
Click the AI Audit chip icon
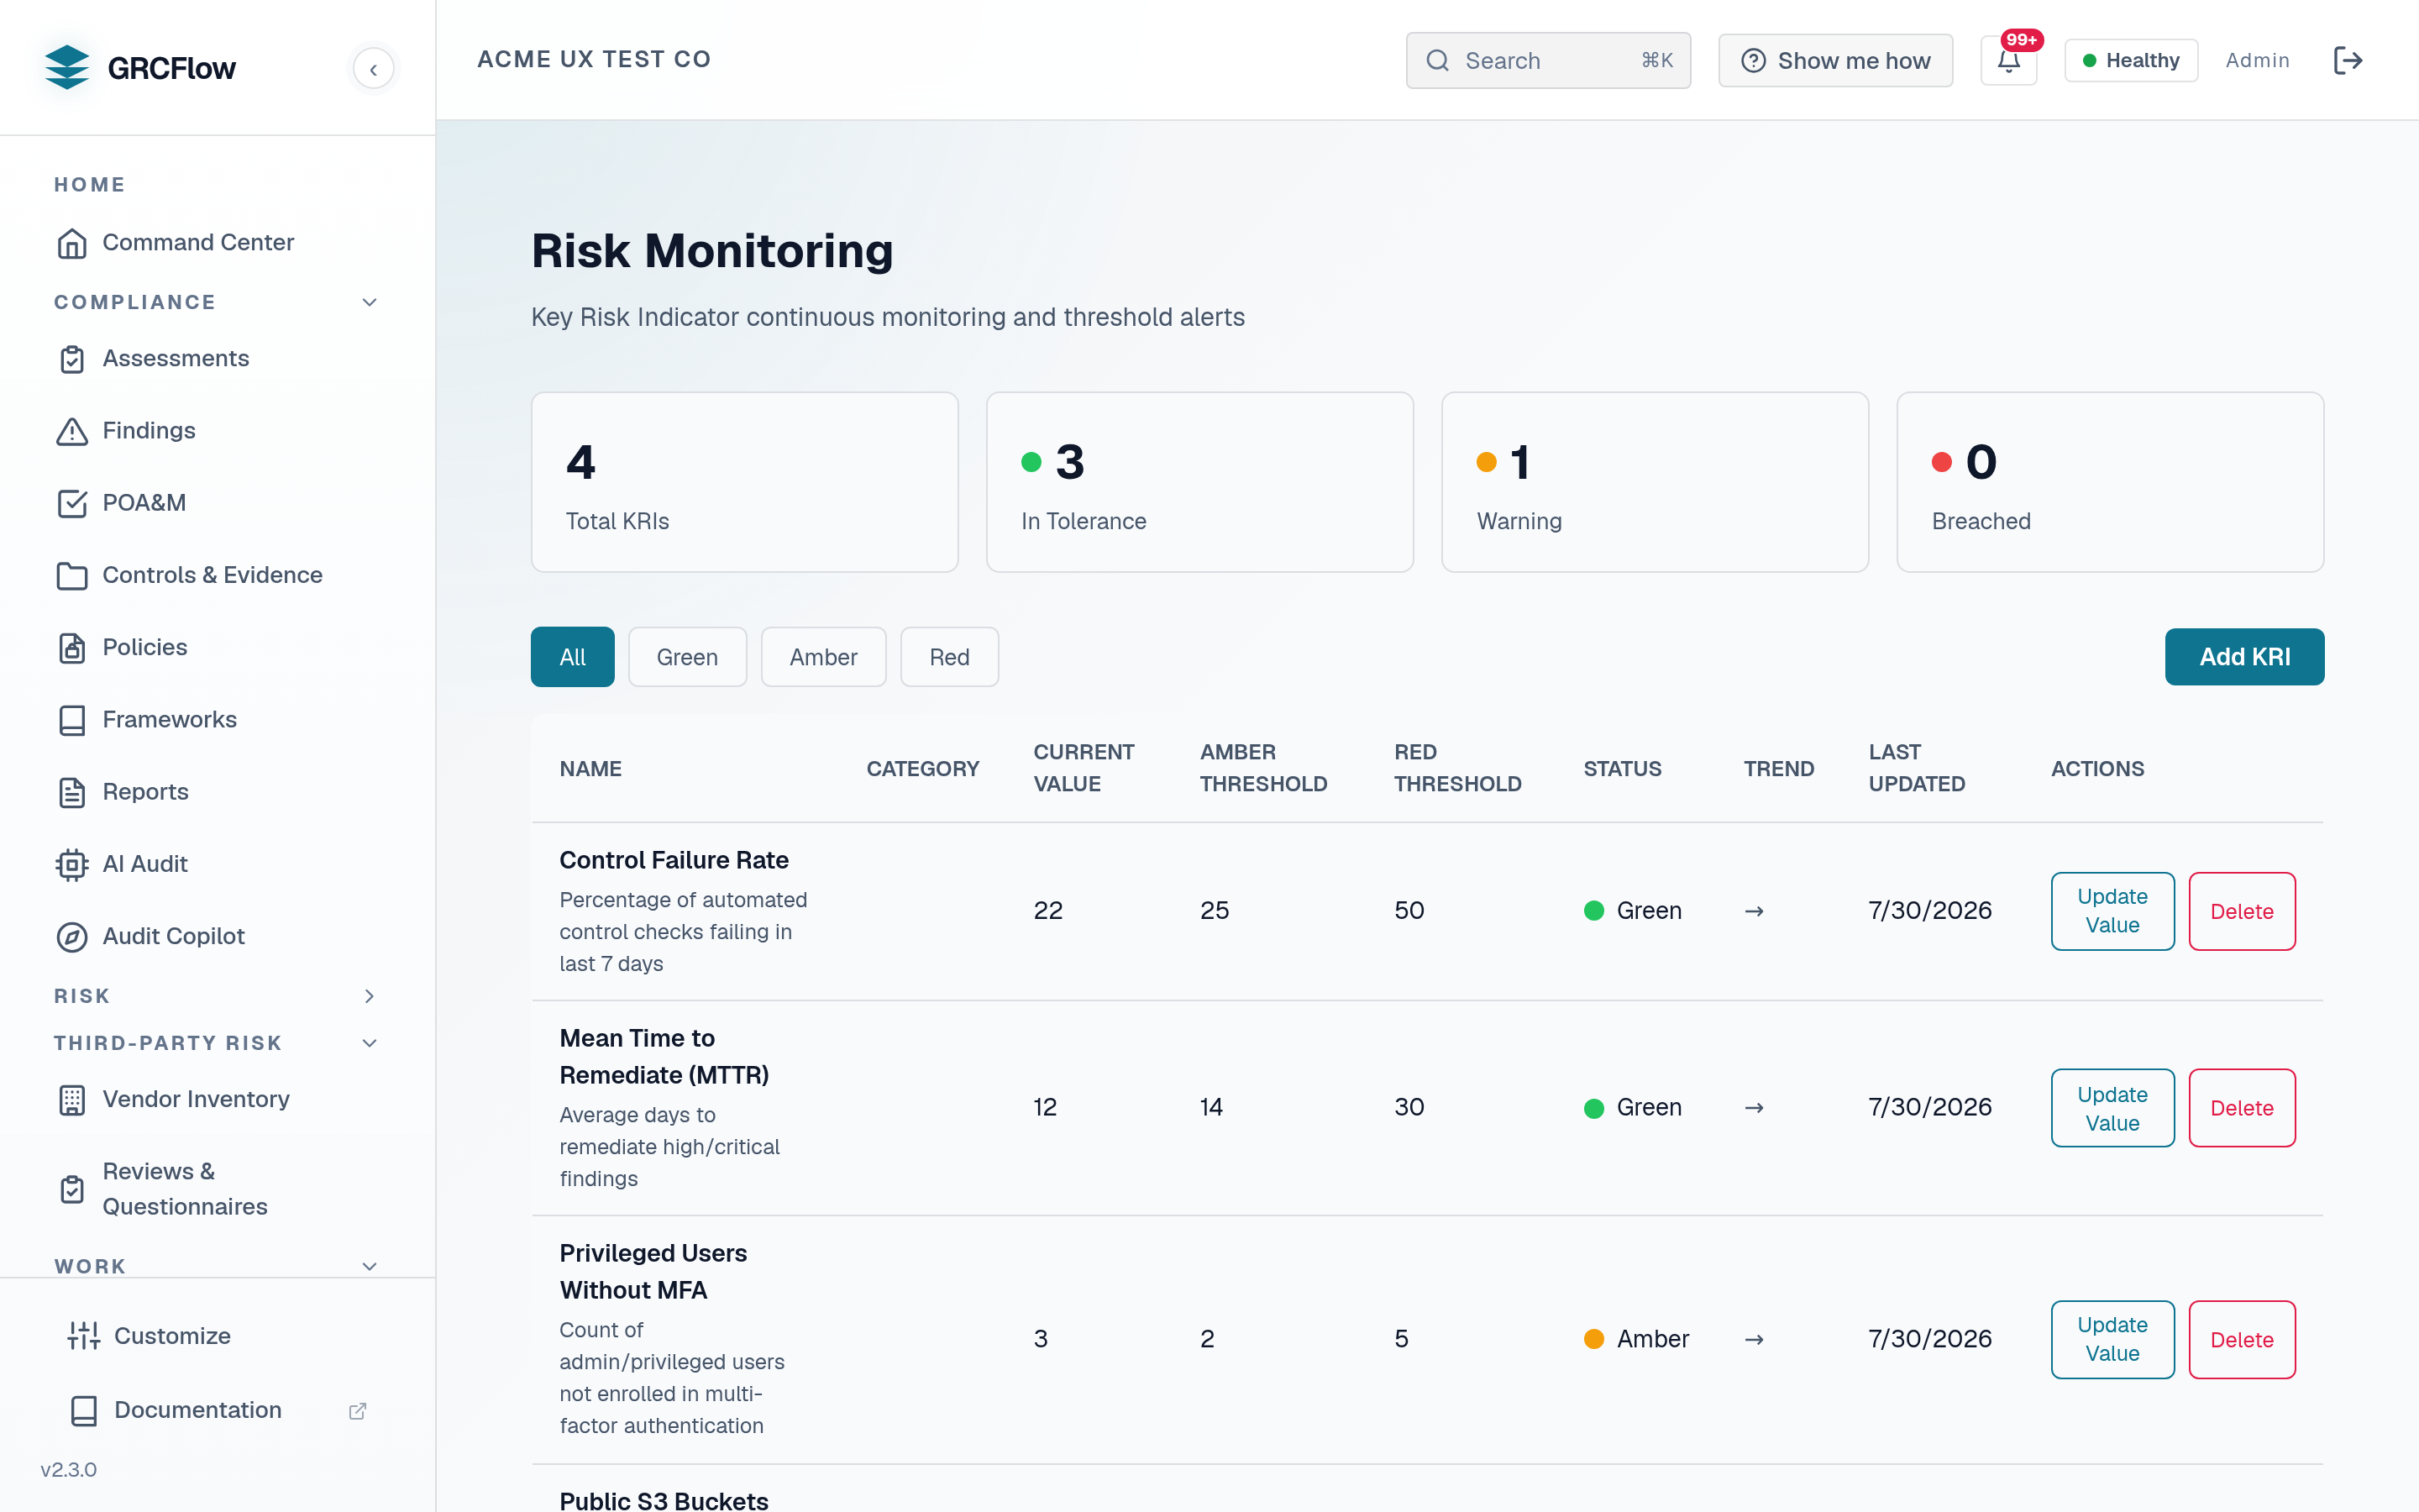click(x=72, y=864)
